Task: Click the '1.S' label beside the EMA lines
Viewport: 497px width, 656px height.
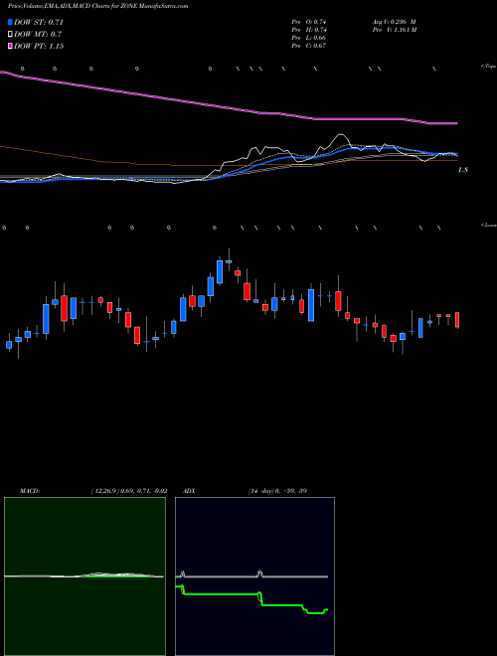Action: pos(463,170)
